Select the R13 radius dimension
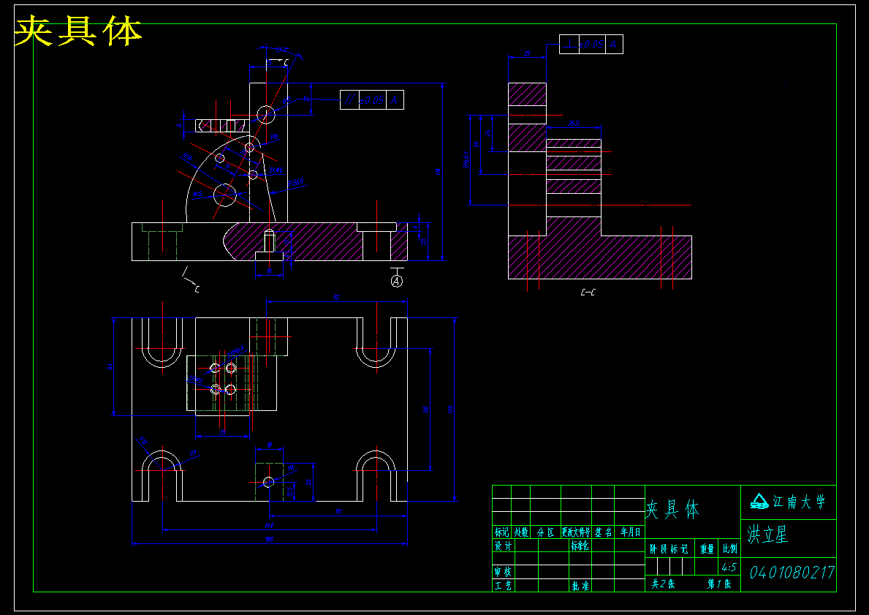 (143, 441)
